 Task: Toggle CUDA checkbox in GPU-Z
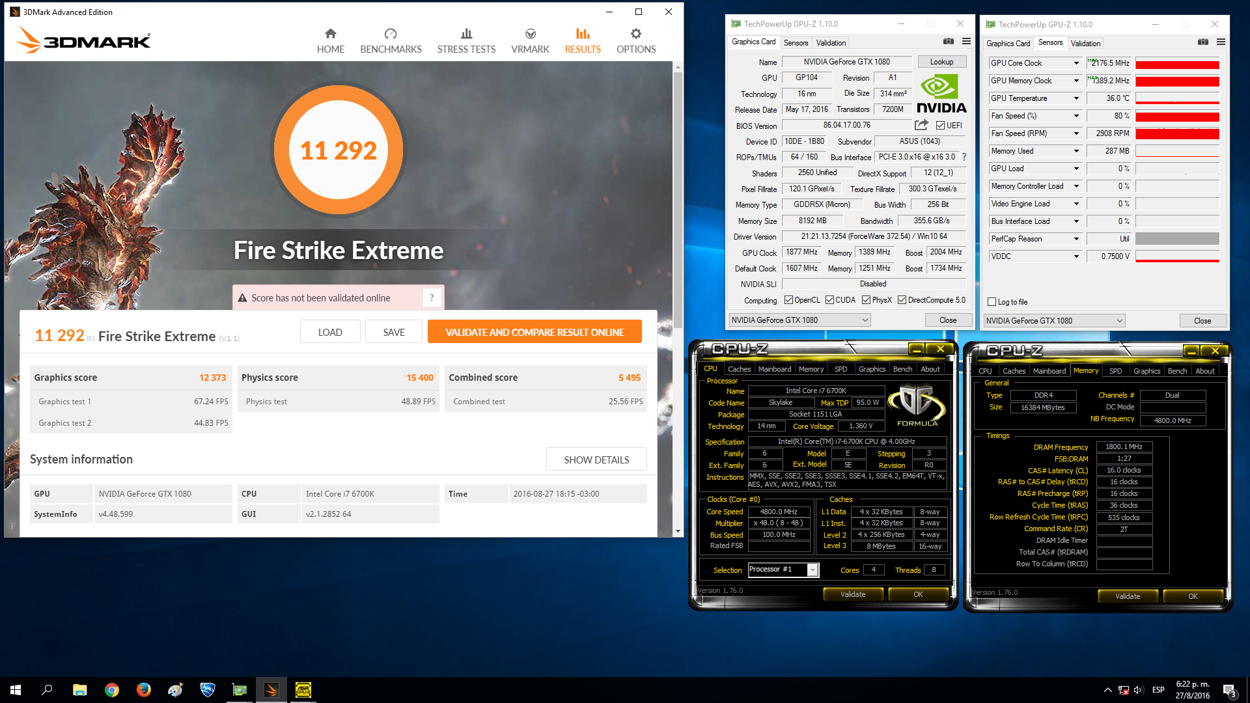tap(829, 300)
